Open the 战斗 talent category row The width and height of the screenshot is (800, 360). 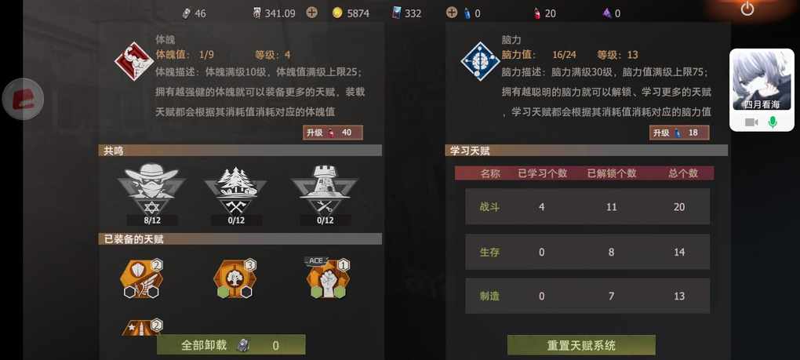(x=587, y=206)
